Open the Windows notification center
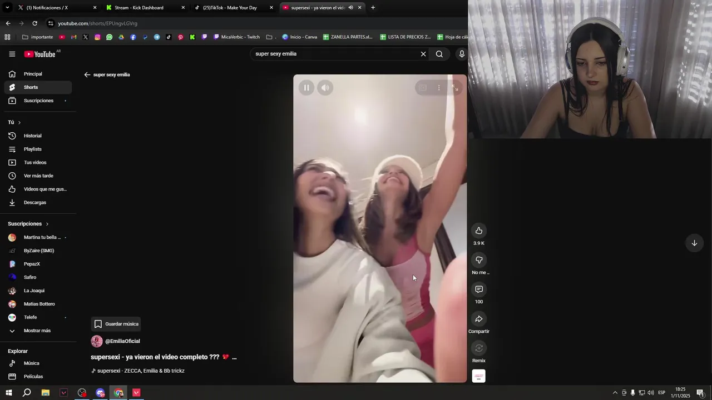This screenshot has height=400, width=712. (x=700, y=393)
